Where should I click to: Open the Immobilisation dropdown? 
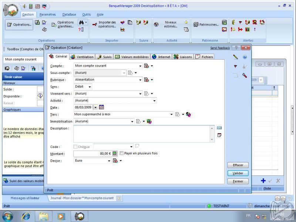[x=132, y=121]
